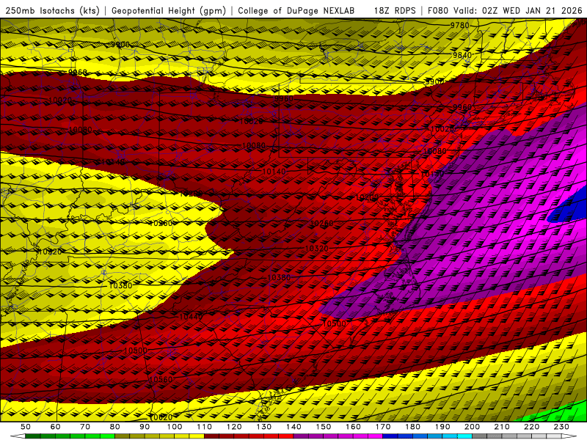Click the "F080 Valid: 02Z WED JAN 21 2026" text

[x=505, y=10]
